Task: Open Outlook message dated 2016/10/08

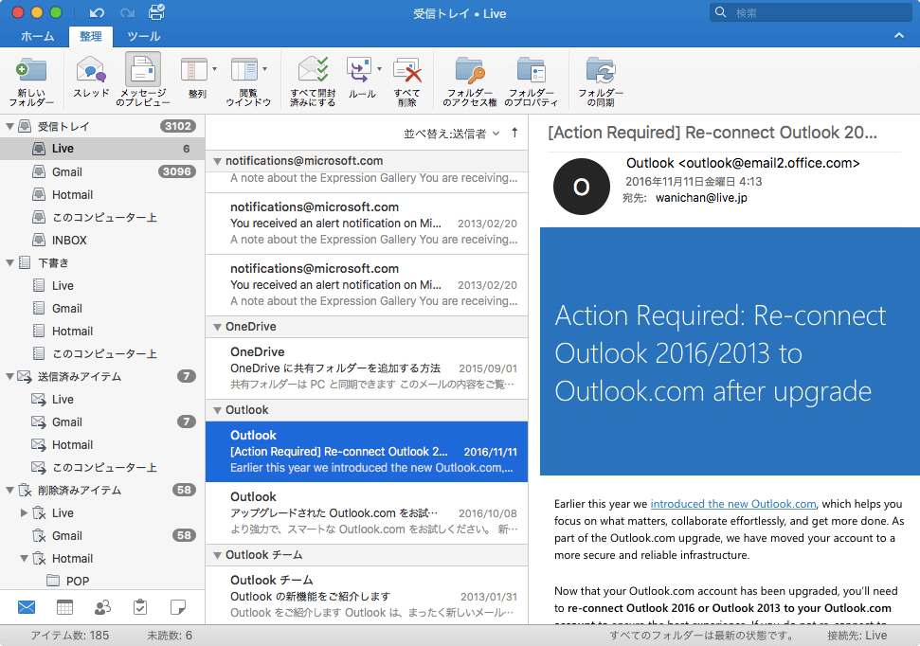Action: (x=367, y=512)
